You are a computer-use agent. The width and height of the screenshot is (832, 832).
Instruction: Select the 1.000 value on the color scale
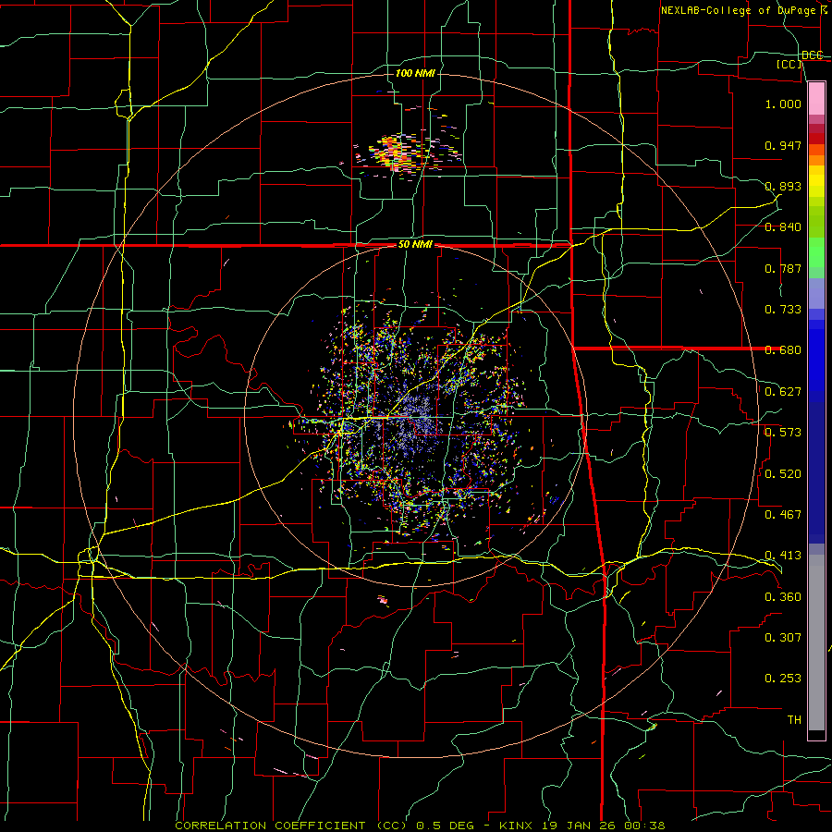tap(783, 104)
